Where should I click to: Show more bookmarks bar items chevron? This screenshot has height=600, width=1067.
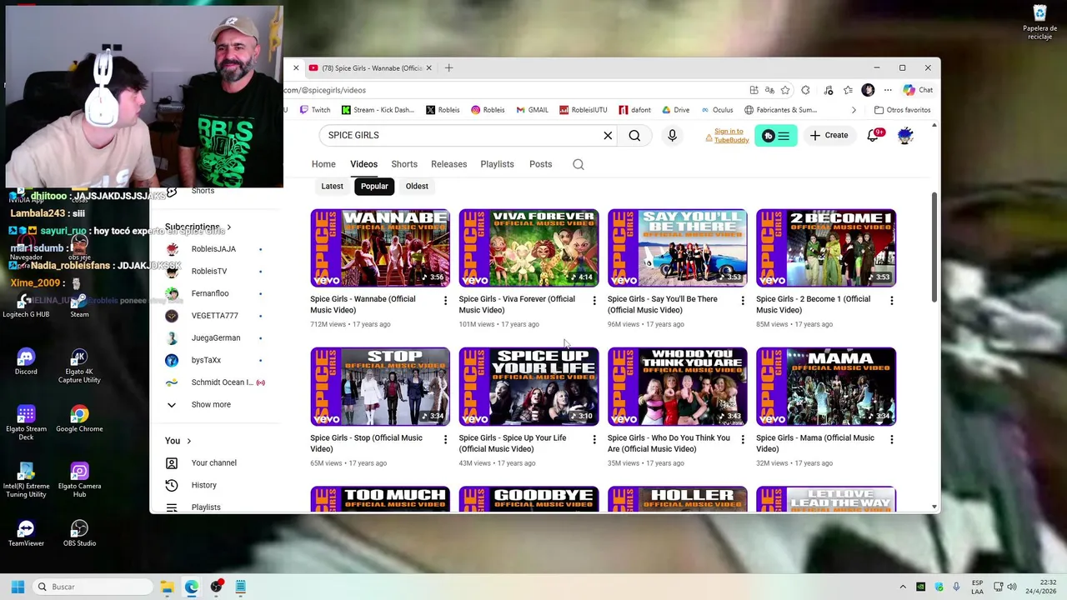tap(854, 110)
